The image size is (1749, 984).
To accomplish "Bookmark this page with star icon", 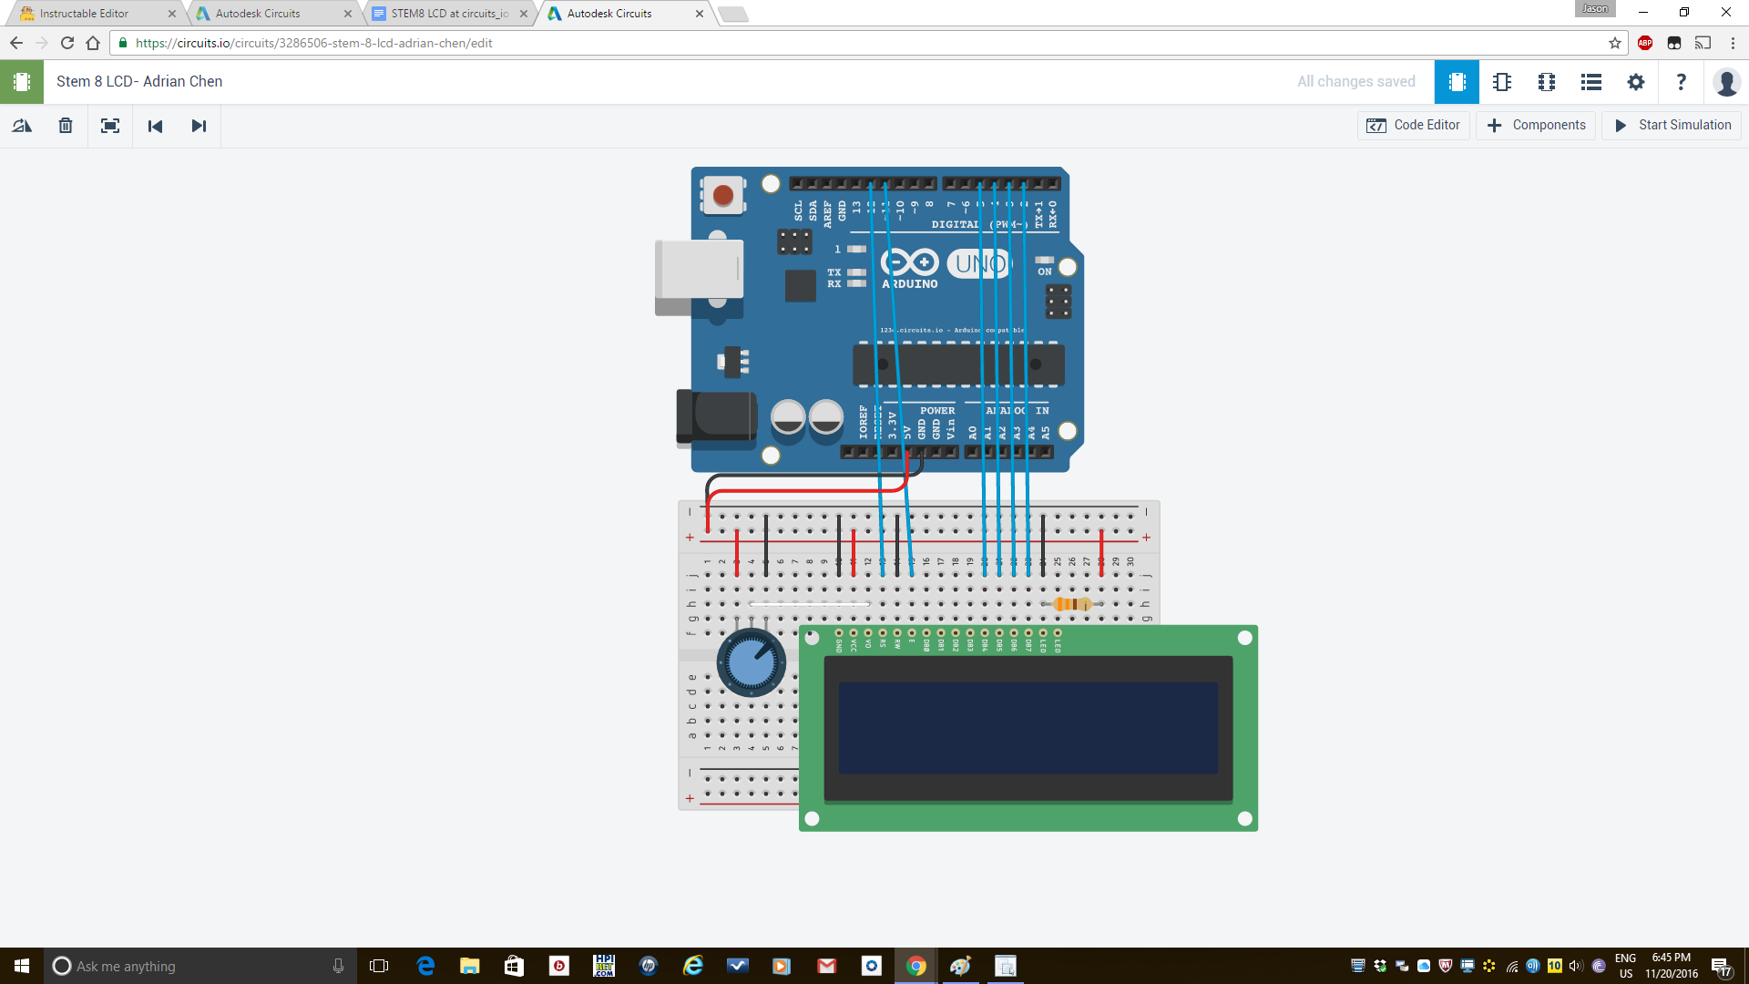I will (1615, 43).
